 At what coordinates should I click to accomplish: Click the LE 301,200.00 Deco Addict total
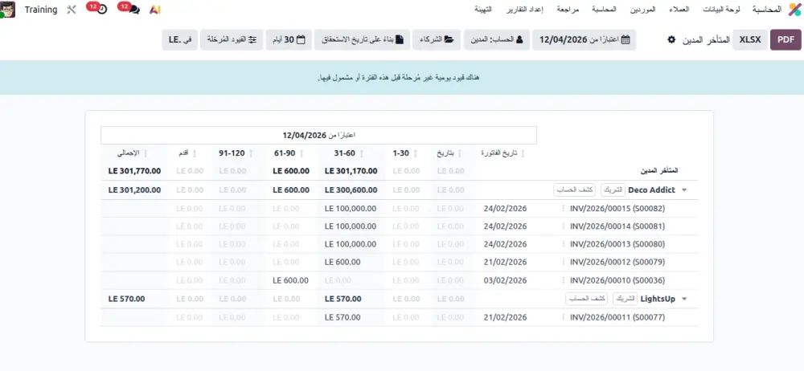[x=135, y=190]
